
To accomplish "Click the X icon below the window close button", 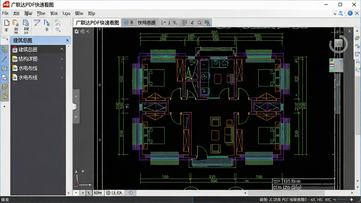I will tap(357, 13).
